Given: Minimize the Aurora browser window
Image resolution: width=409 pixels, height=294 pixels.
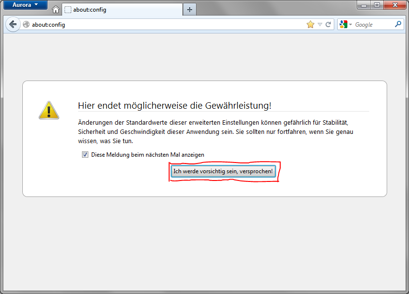Looking at the screenshot, I should [364, 5].
